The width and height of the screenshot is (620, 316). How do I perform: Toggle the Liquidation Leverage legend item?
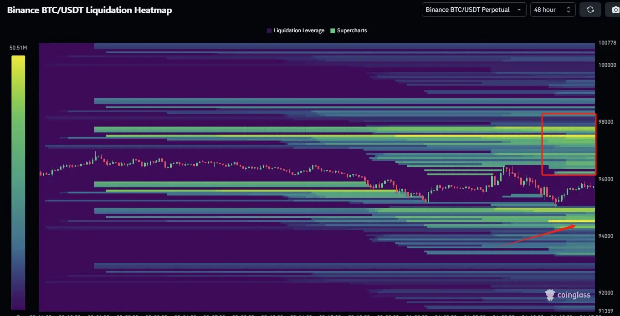(296, 30)
